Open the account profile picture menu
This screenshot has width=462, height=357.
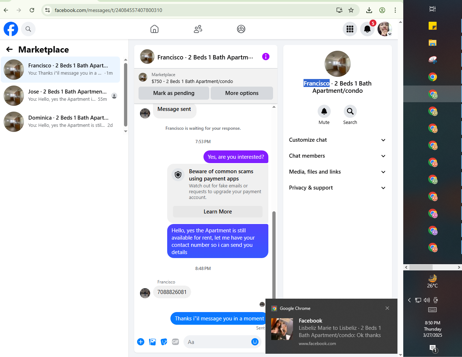click(385, 29)
